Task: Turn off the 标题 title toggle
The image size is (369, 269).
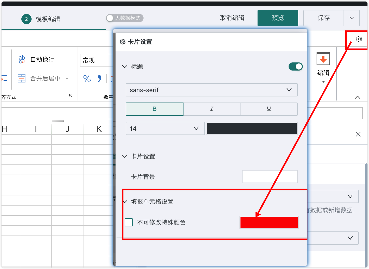Action: pos(295,66)
